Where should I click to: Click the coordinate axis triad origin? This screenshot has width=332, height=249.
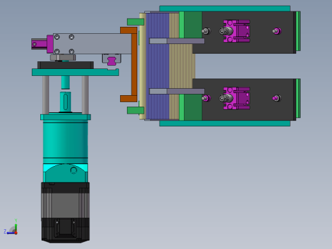[x=16, y=233]
